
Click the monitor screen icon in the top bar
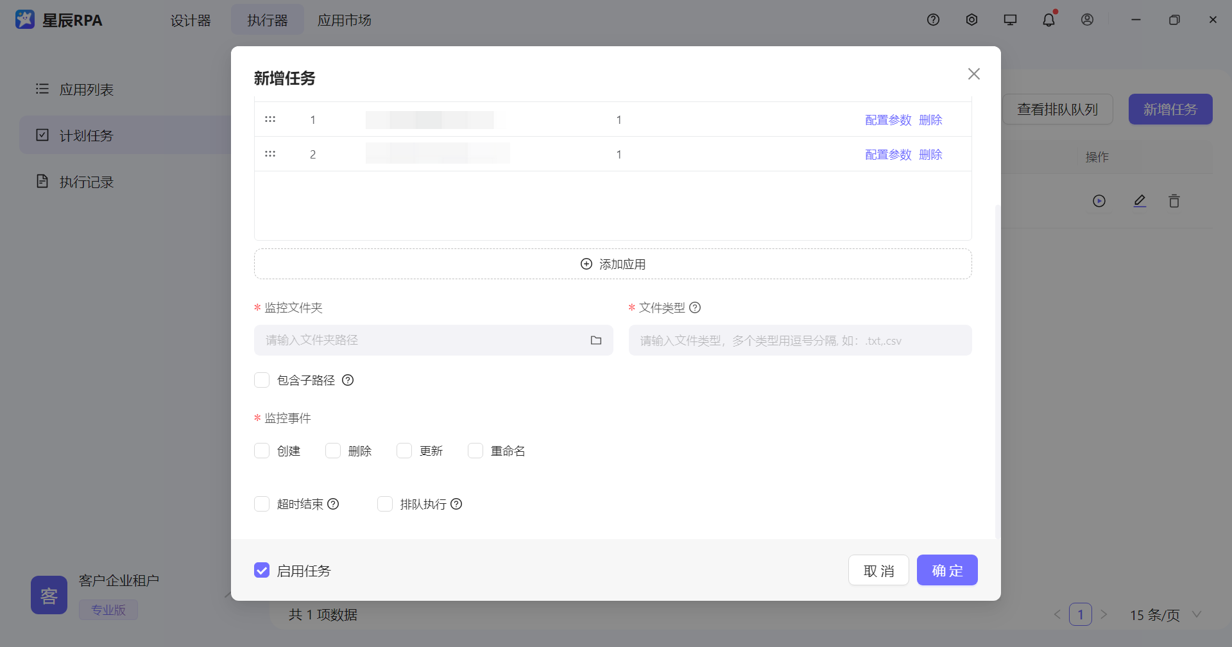[x=1010, y=19]
